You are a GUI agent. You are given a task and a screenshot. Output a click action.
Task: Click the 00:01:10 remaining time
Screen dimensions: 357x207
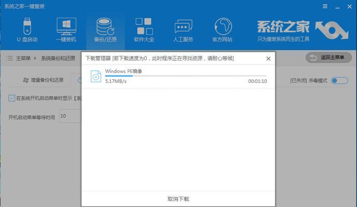tap(257, 81)
